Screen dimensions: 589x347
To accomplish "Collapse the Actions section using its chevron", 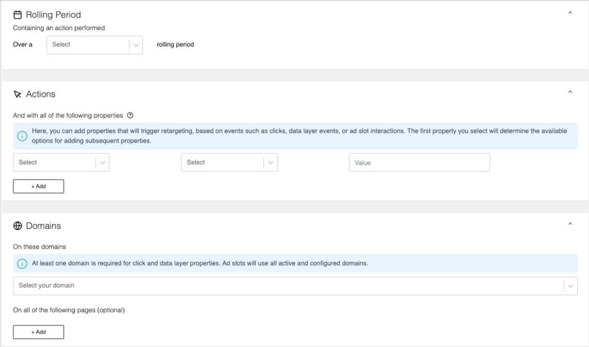I will click(x=570, y=92).
